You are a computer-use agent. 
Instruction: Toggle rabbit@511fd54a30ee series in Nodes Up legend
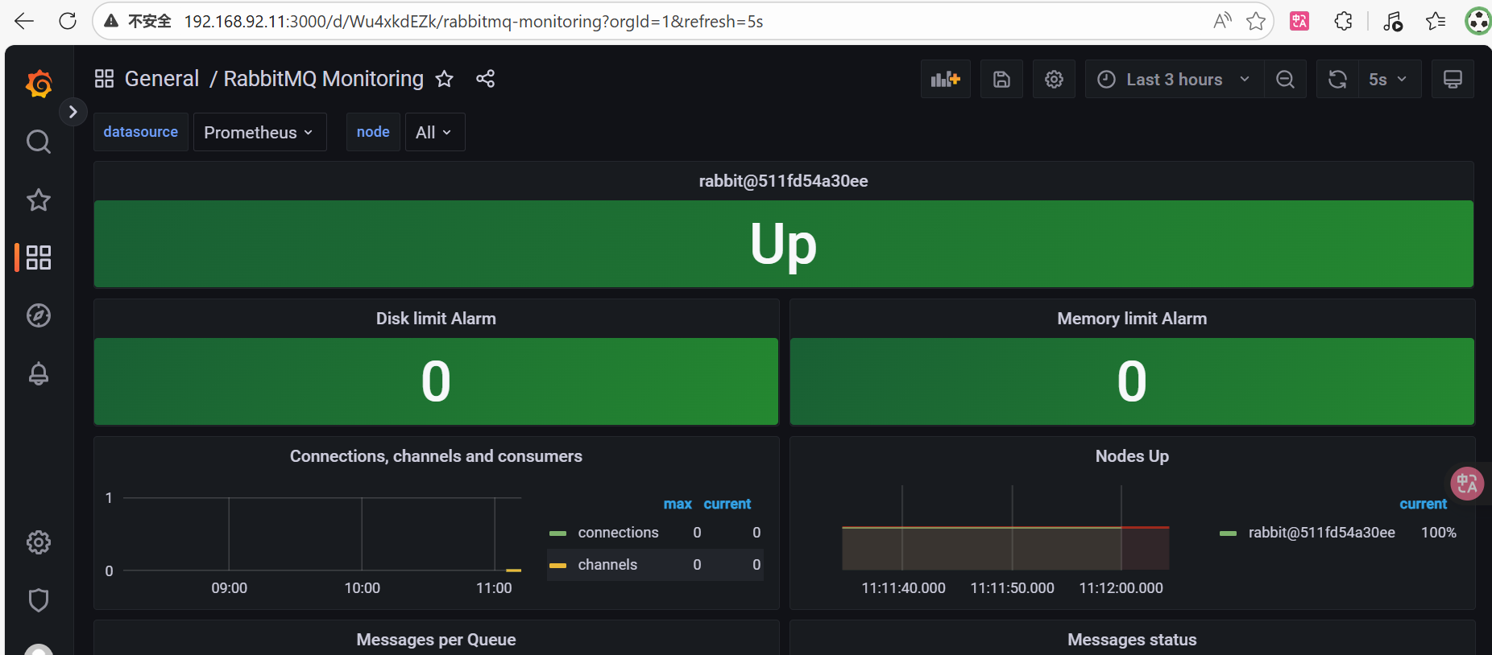tap(1322, 533)
